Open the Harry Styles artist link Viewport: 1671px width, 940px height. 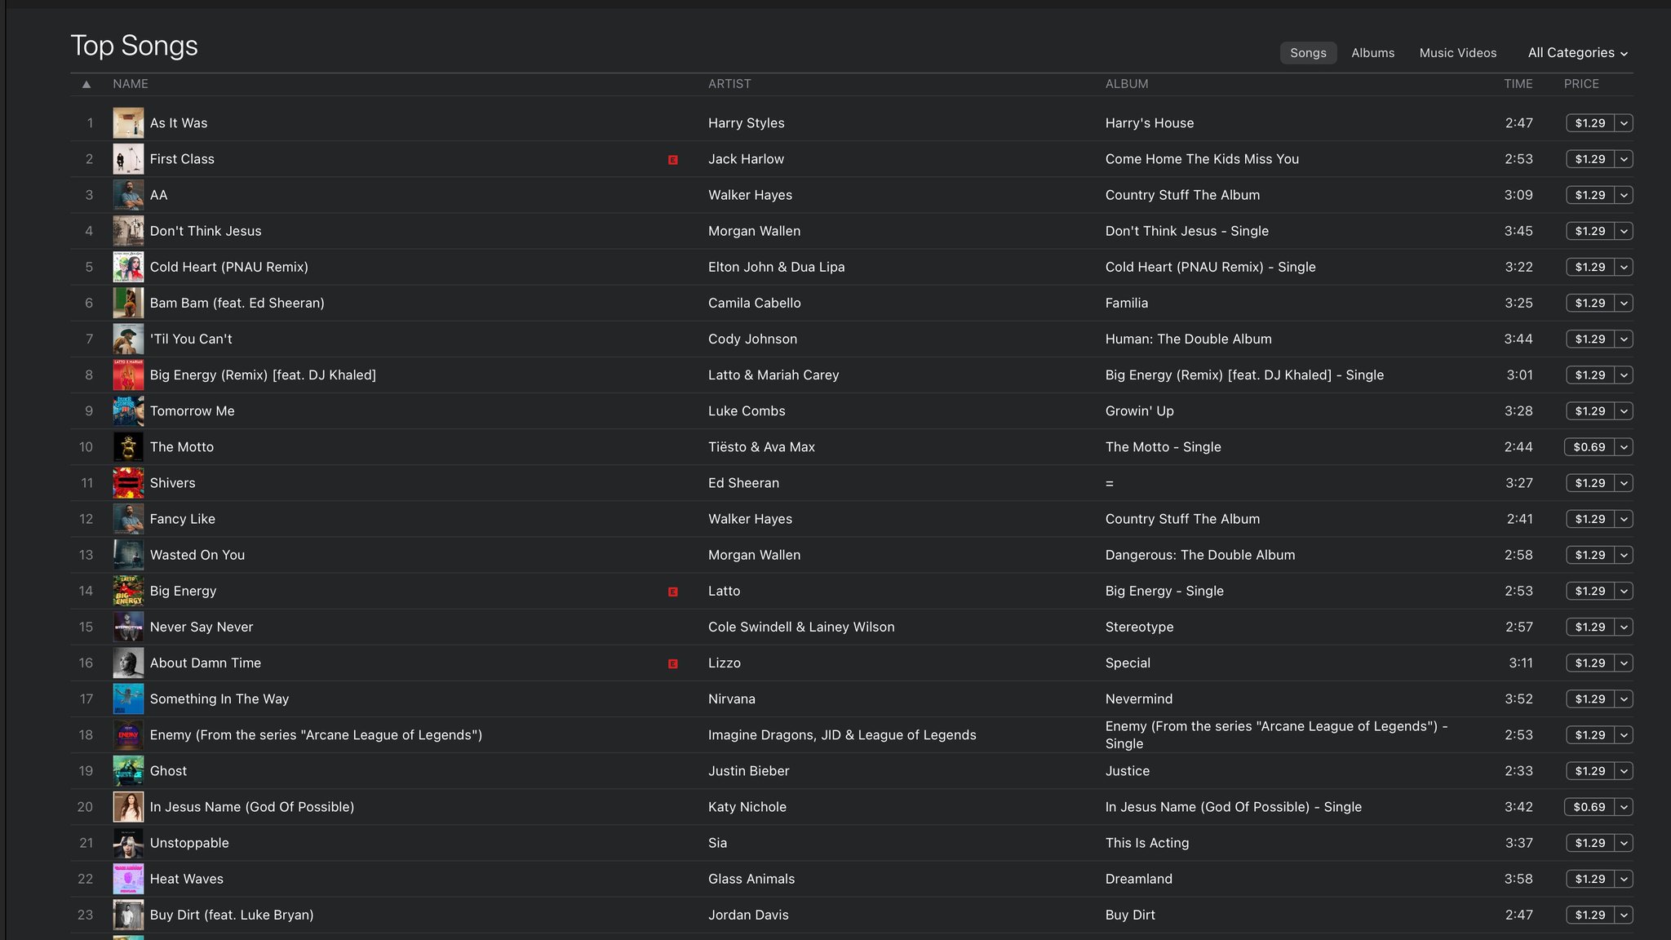pos(746,123)
